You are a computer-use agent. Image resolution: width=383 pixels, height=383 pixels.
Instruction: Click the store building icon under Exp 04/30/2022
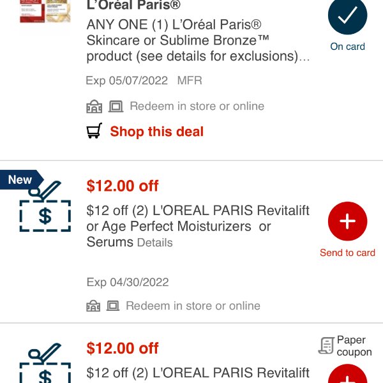click(93, 306)
